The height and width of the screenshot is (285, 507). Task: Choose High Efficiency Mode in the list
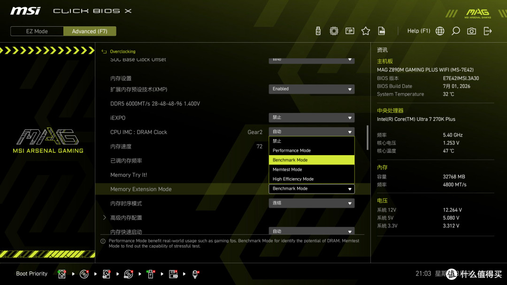point(311,179)
